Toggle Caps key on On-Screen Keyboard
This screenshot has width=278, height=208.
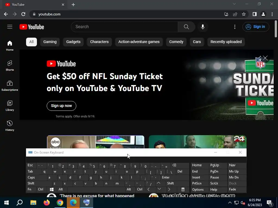tap(36, 177)
